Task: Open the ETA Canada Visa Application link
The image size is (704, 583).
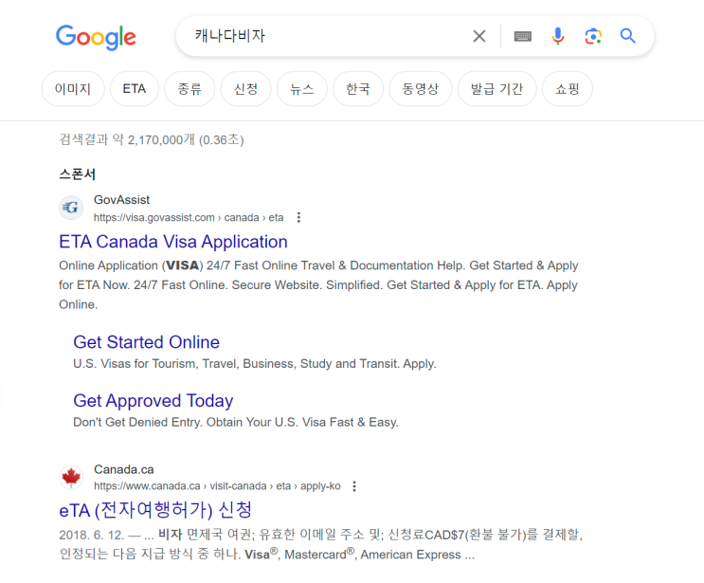Action: click(x=173, y=242)
